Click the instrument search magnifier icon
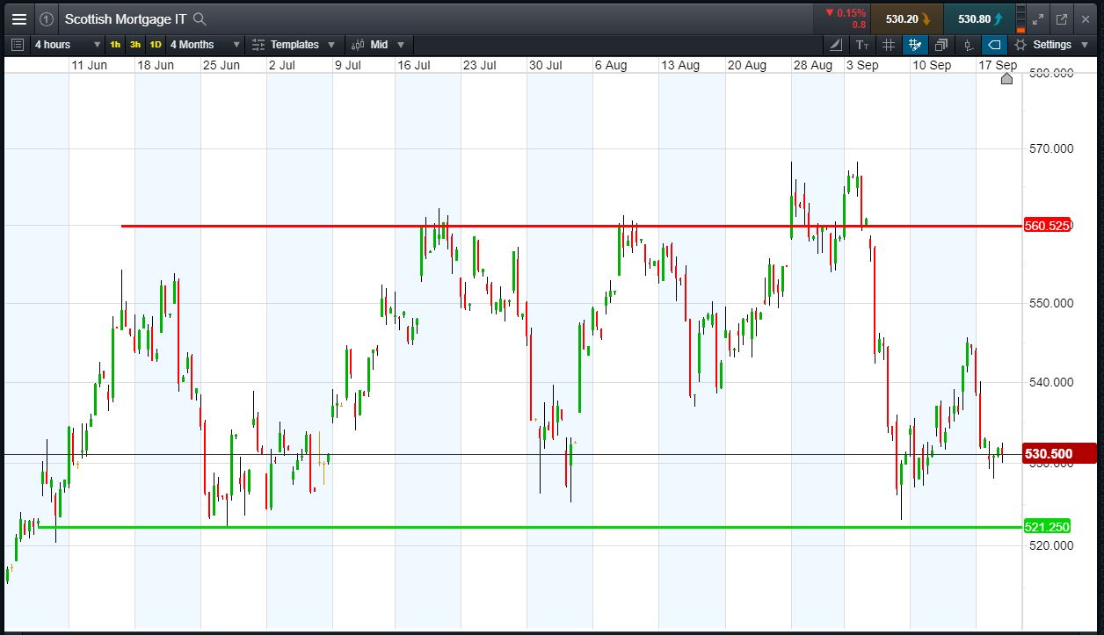This screenshot has width=1104, height=635. coord(200,18)
